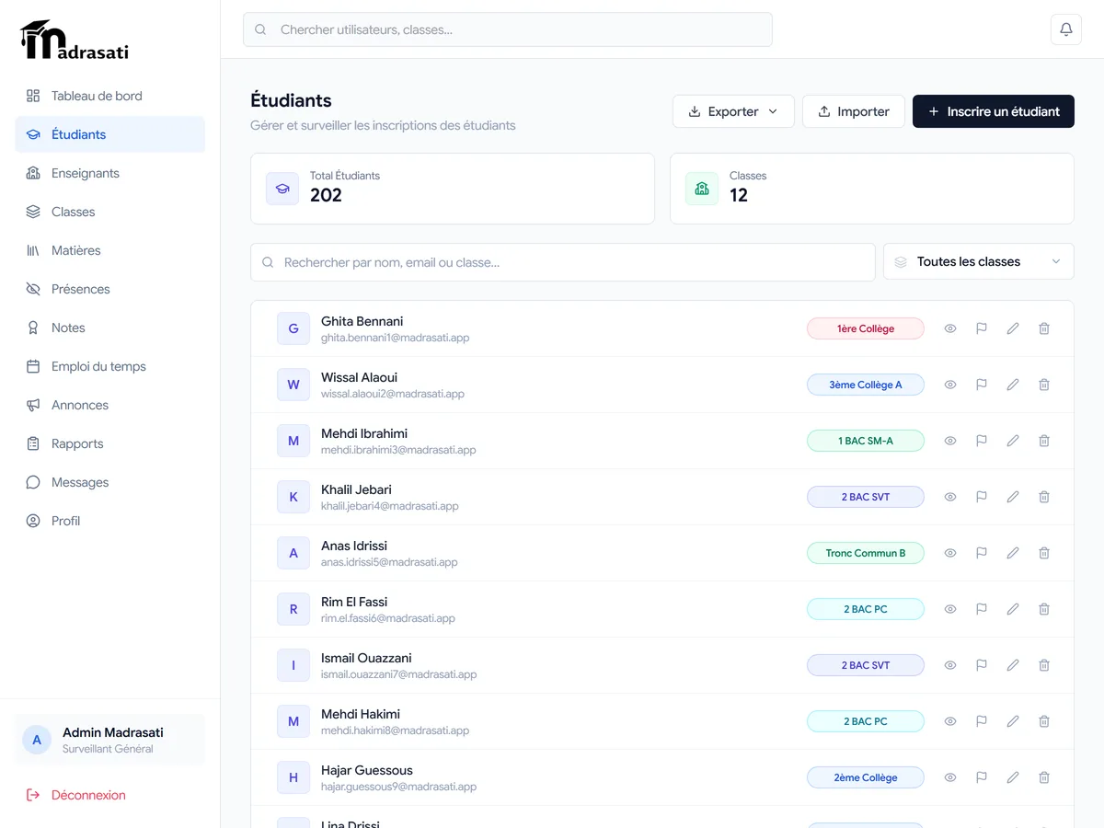View Ghita Bennani via the eye icon
The height and width of the screenshot is (828, 1104).
pos(950,328)
